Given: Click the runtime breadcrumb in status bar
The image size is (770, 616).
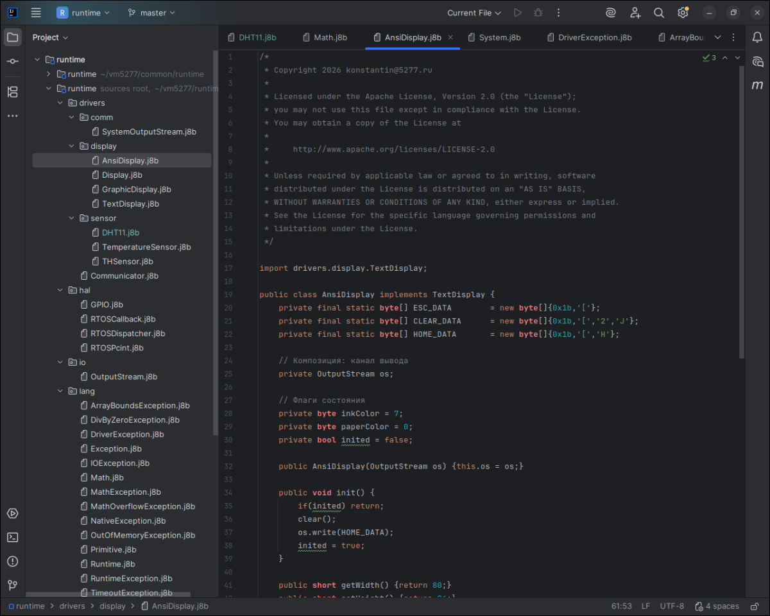Looking at the screenshot, I should pos(26,606).
